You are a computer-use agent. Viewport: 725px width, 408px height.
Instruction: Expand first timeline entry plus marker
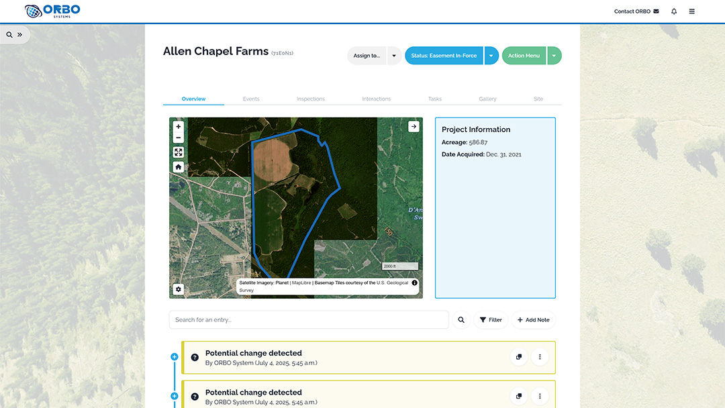[x=175, y=357]
